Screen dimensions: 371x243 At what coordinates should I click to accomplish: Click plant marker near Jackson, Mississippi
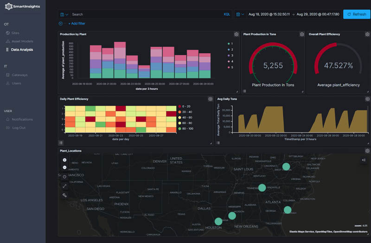[232, 216]
